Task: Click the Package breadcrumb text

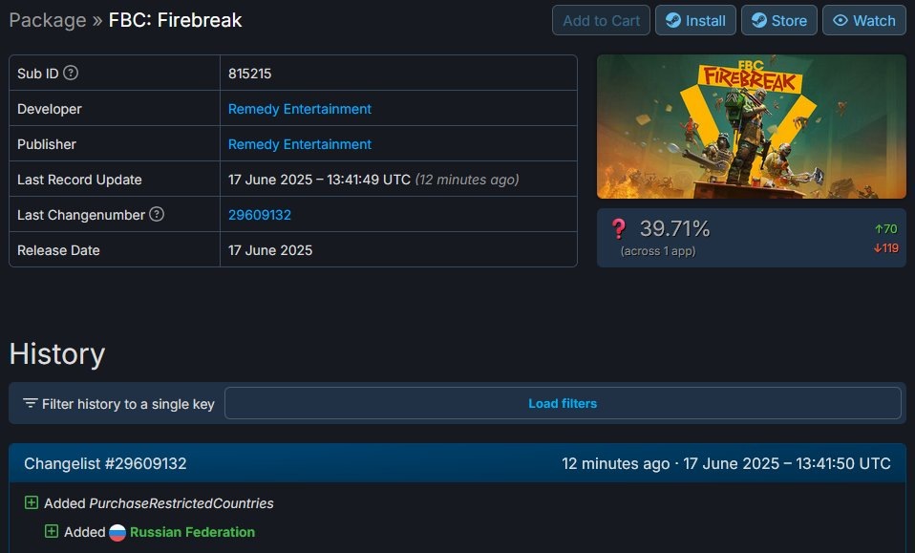Action: pyautogui.click(x=48, y=20)
